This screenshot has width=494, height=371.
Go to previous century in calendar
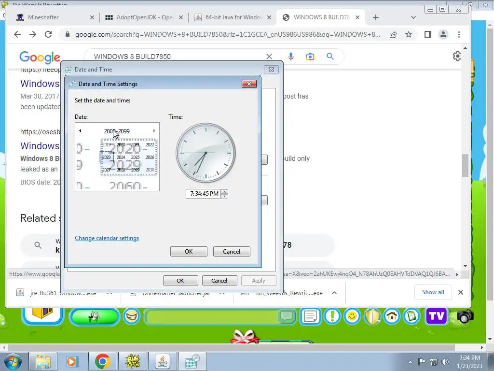click(80, 131)
